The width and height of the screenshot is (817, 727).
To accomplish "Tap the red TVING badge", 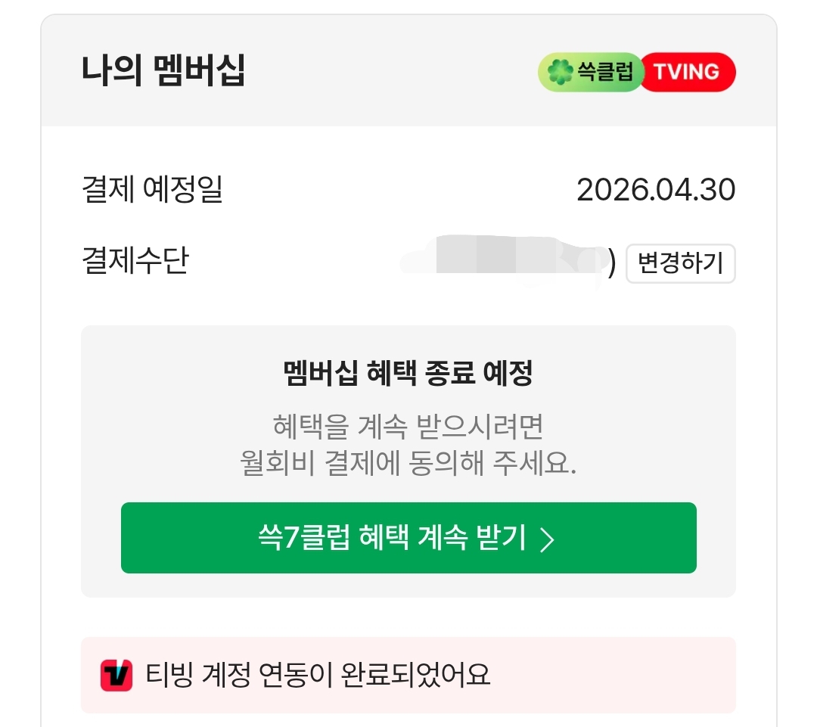I will 687,72.
